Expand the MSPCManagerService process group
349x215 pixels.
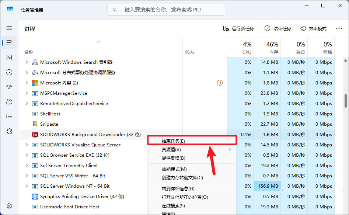pos(27,93)
